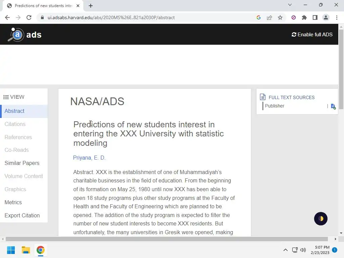Click the author link Priyana, E. D.
Viewport: 344px width, 258px height.
click(x=89, y=158)
